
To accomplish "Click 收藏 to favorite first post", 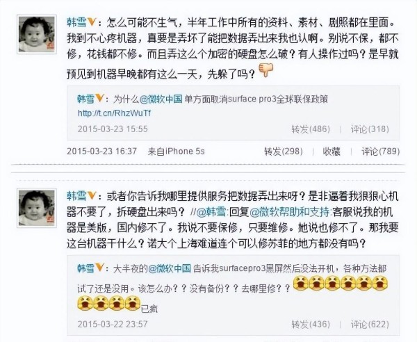I will pos(332,152).
